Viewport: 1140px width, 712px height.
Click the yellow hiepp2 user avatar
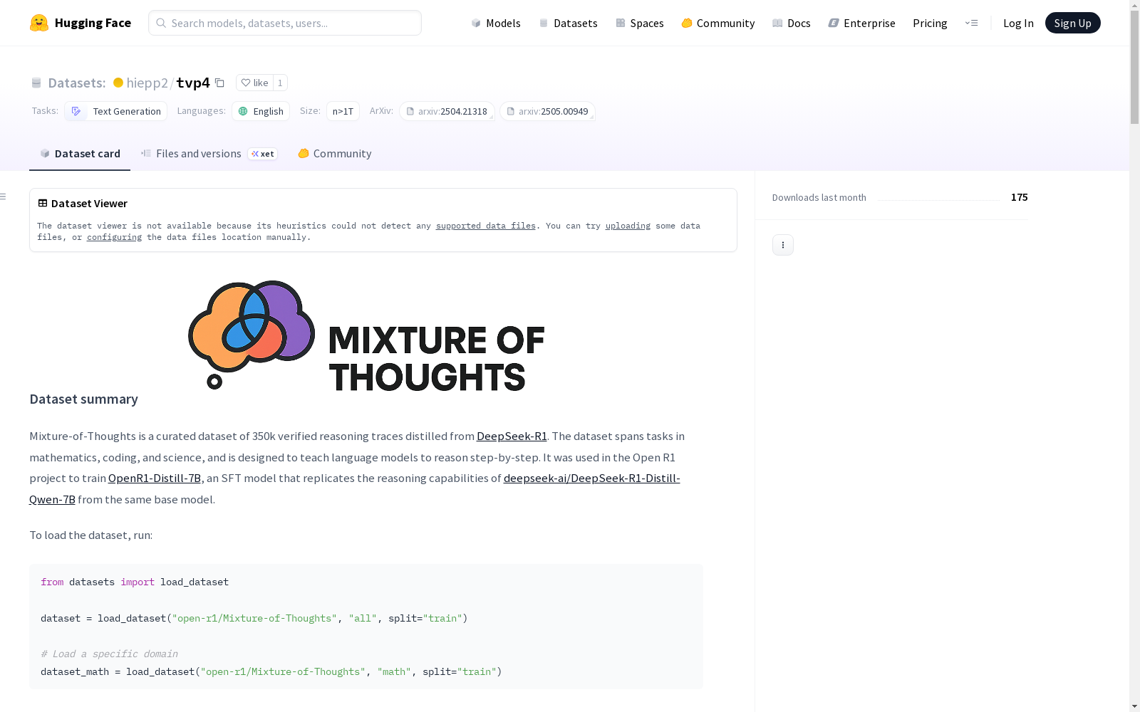pyautogui.click(x=118, y=83)
